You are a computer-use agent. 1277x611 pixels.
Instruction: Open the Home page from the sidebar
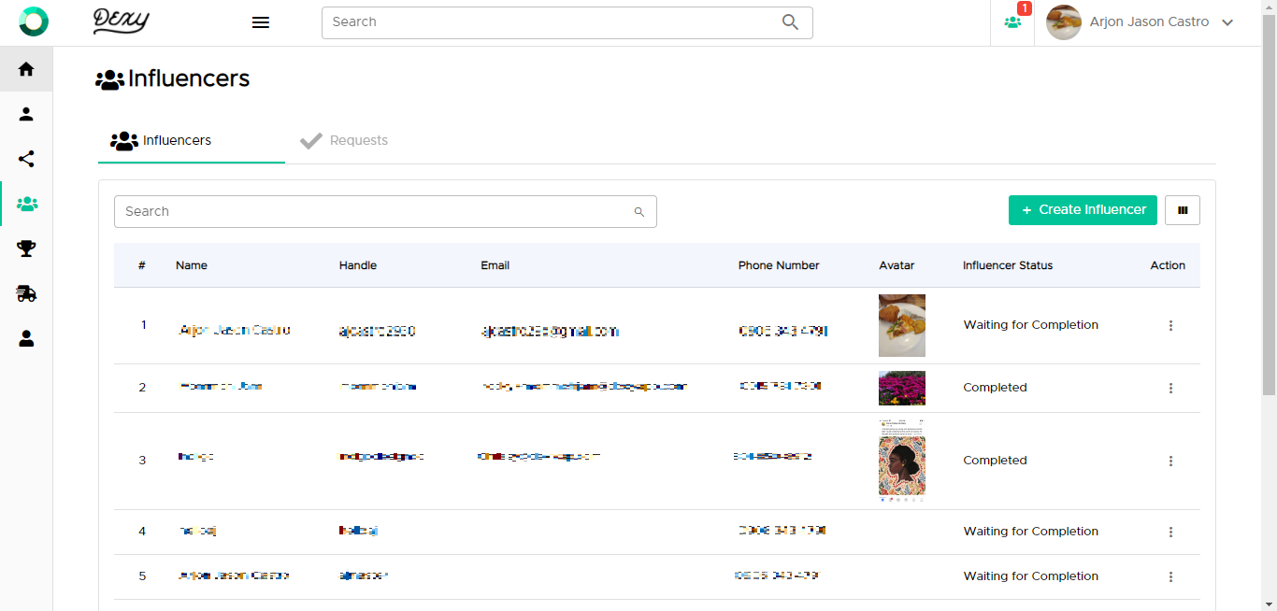point(26,69)
